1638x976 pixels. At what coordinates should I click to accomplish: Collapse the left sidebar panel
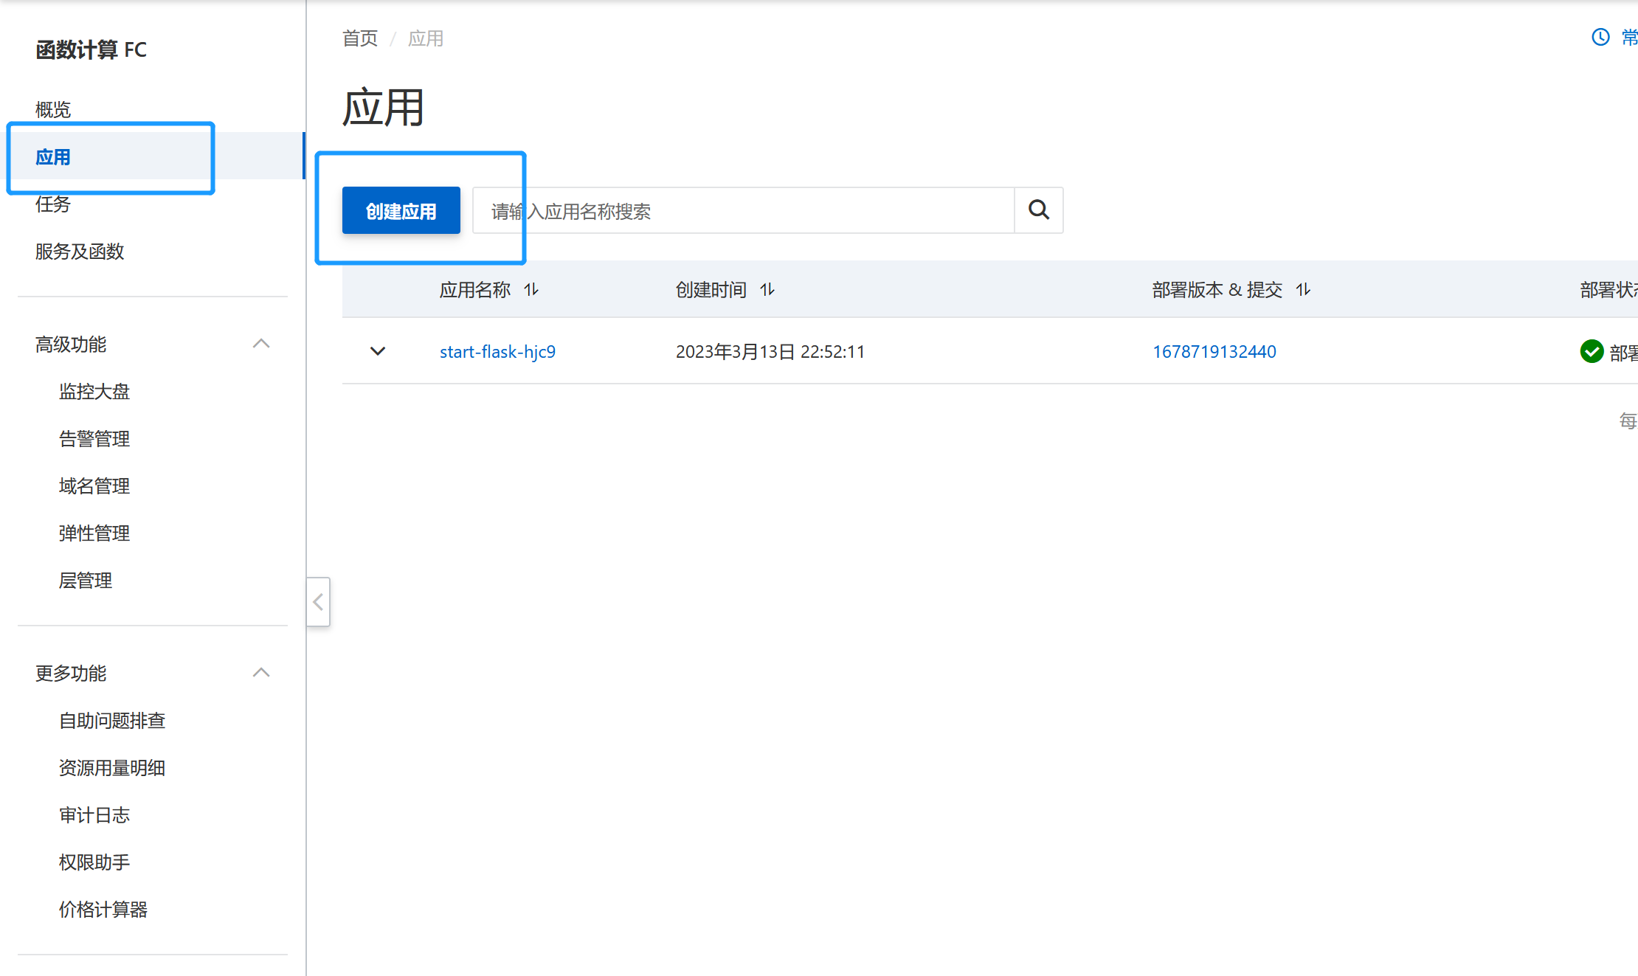click(x=318, y=602)
